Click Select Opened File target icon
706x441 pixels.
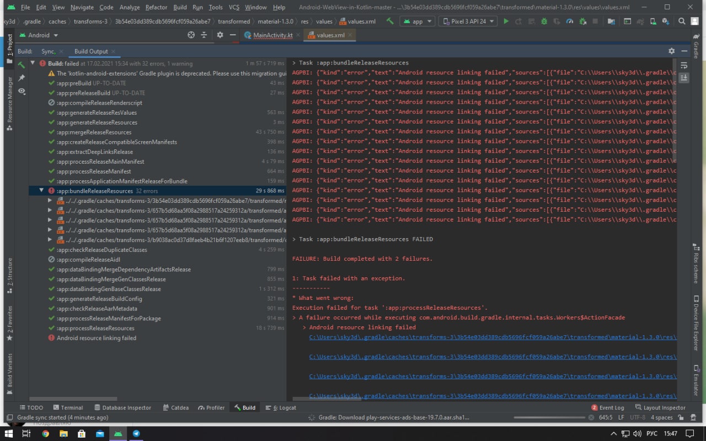pyautogui.click(x=191, y=35)
